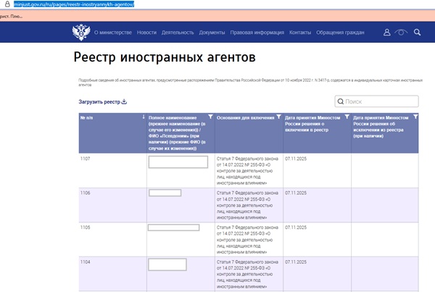The image size is (435, 292).
Task: Click the download icon beside Загрузить реестр
Action: (124, 101)
